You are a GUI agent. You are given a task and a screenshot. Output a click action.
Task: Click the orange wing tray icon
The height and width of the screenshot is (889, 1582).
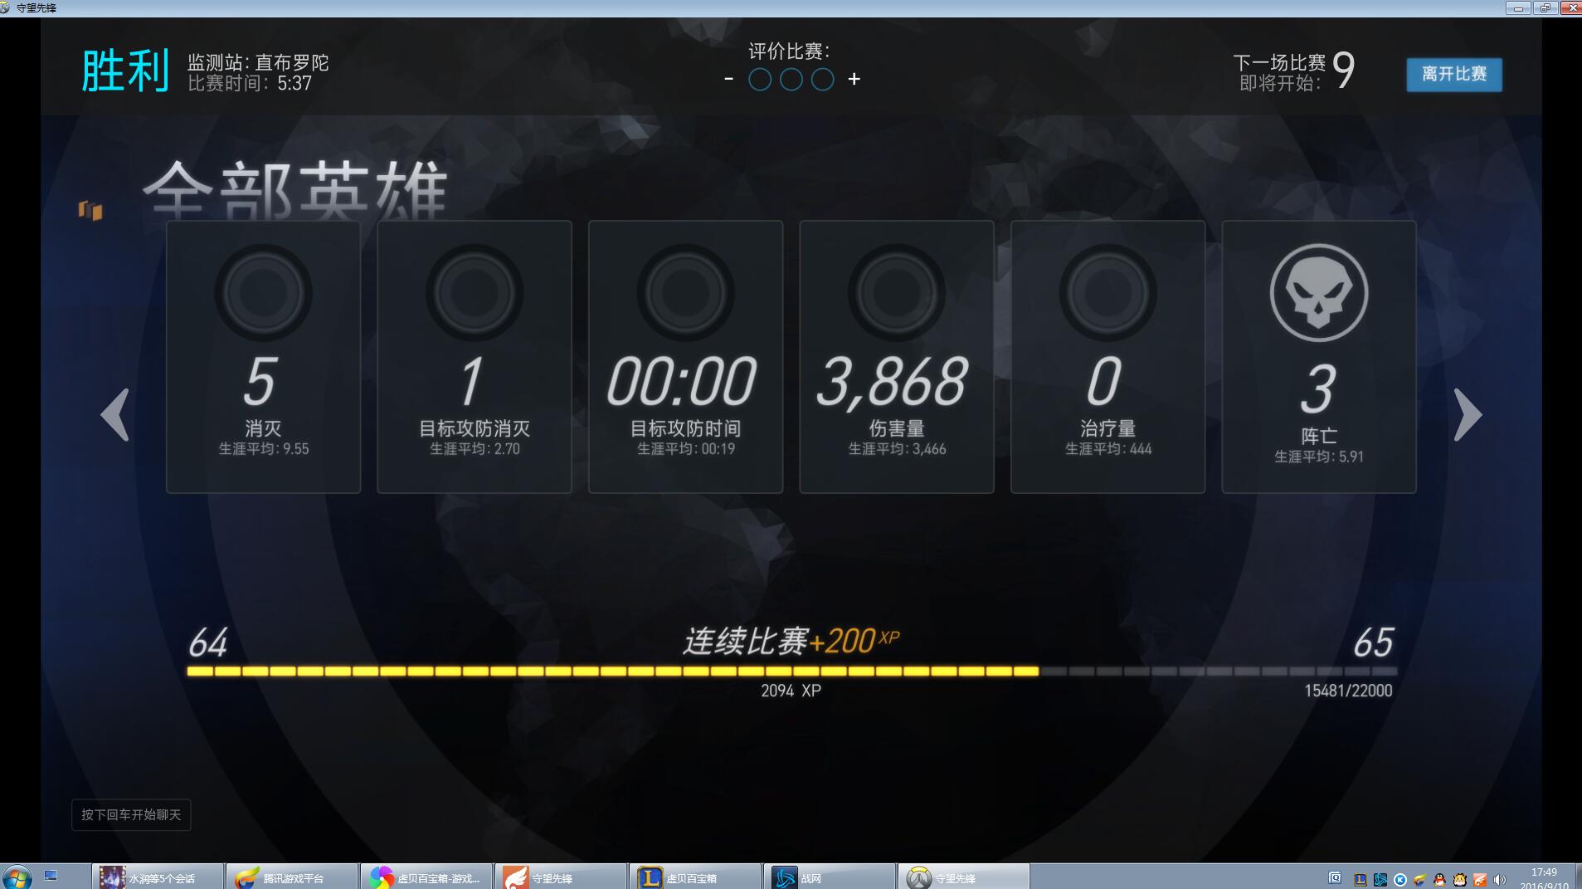pyautogui.click(x=1480, y=880)
